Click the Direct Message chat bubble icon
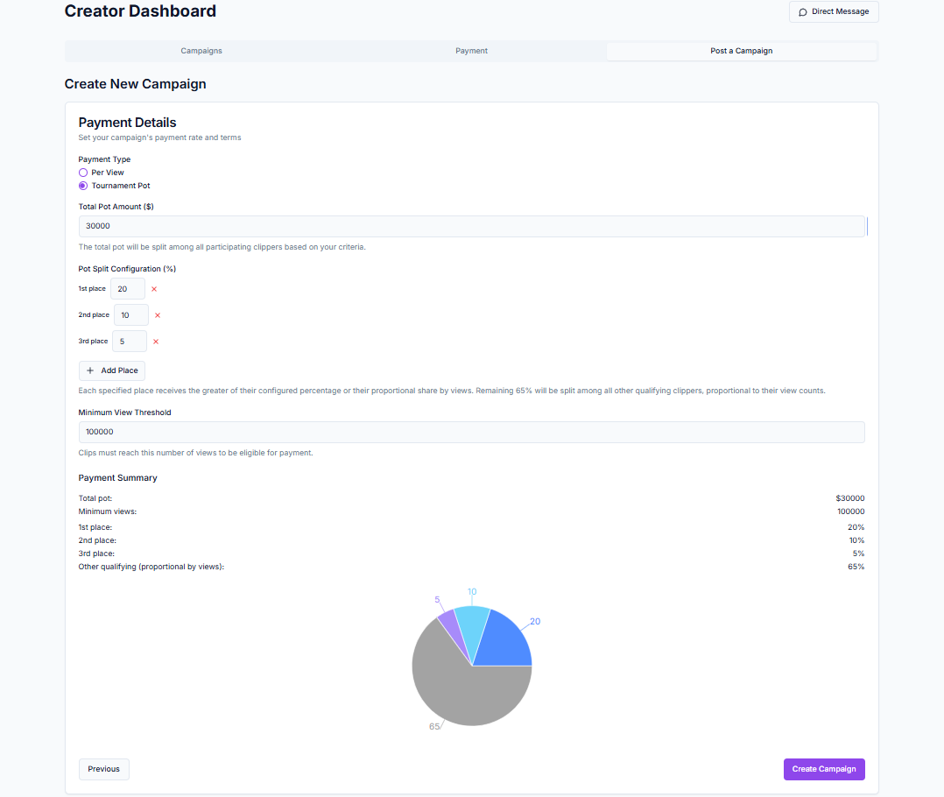 coord(802,12)
